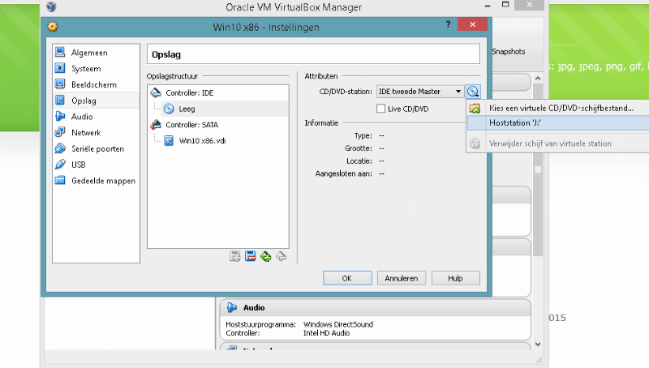
Task: Select the Netwerk settings category
Action: click(85, 132)
